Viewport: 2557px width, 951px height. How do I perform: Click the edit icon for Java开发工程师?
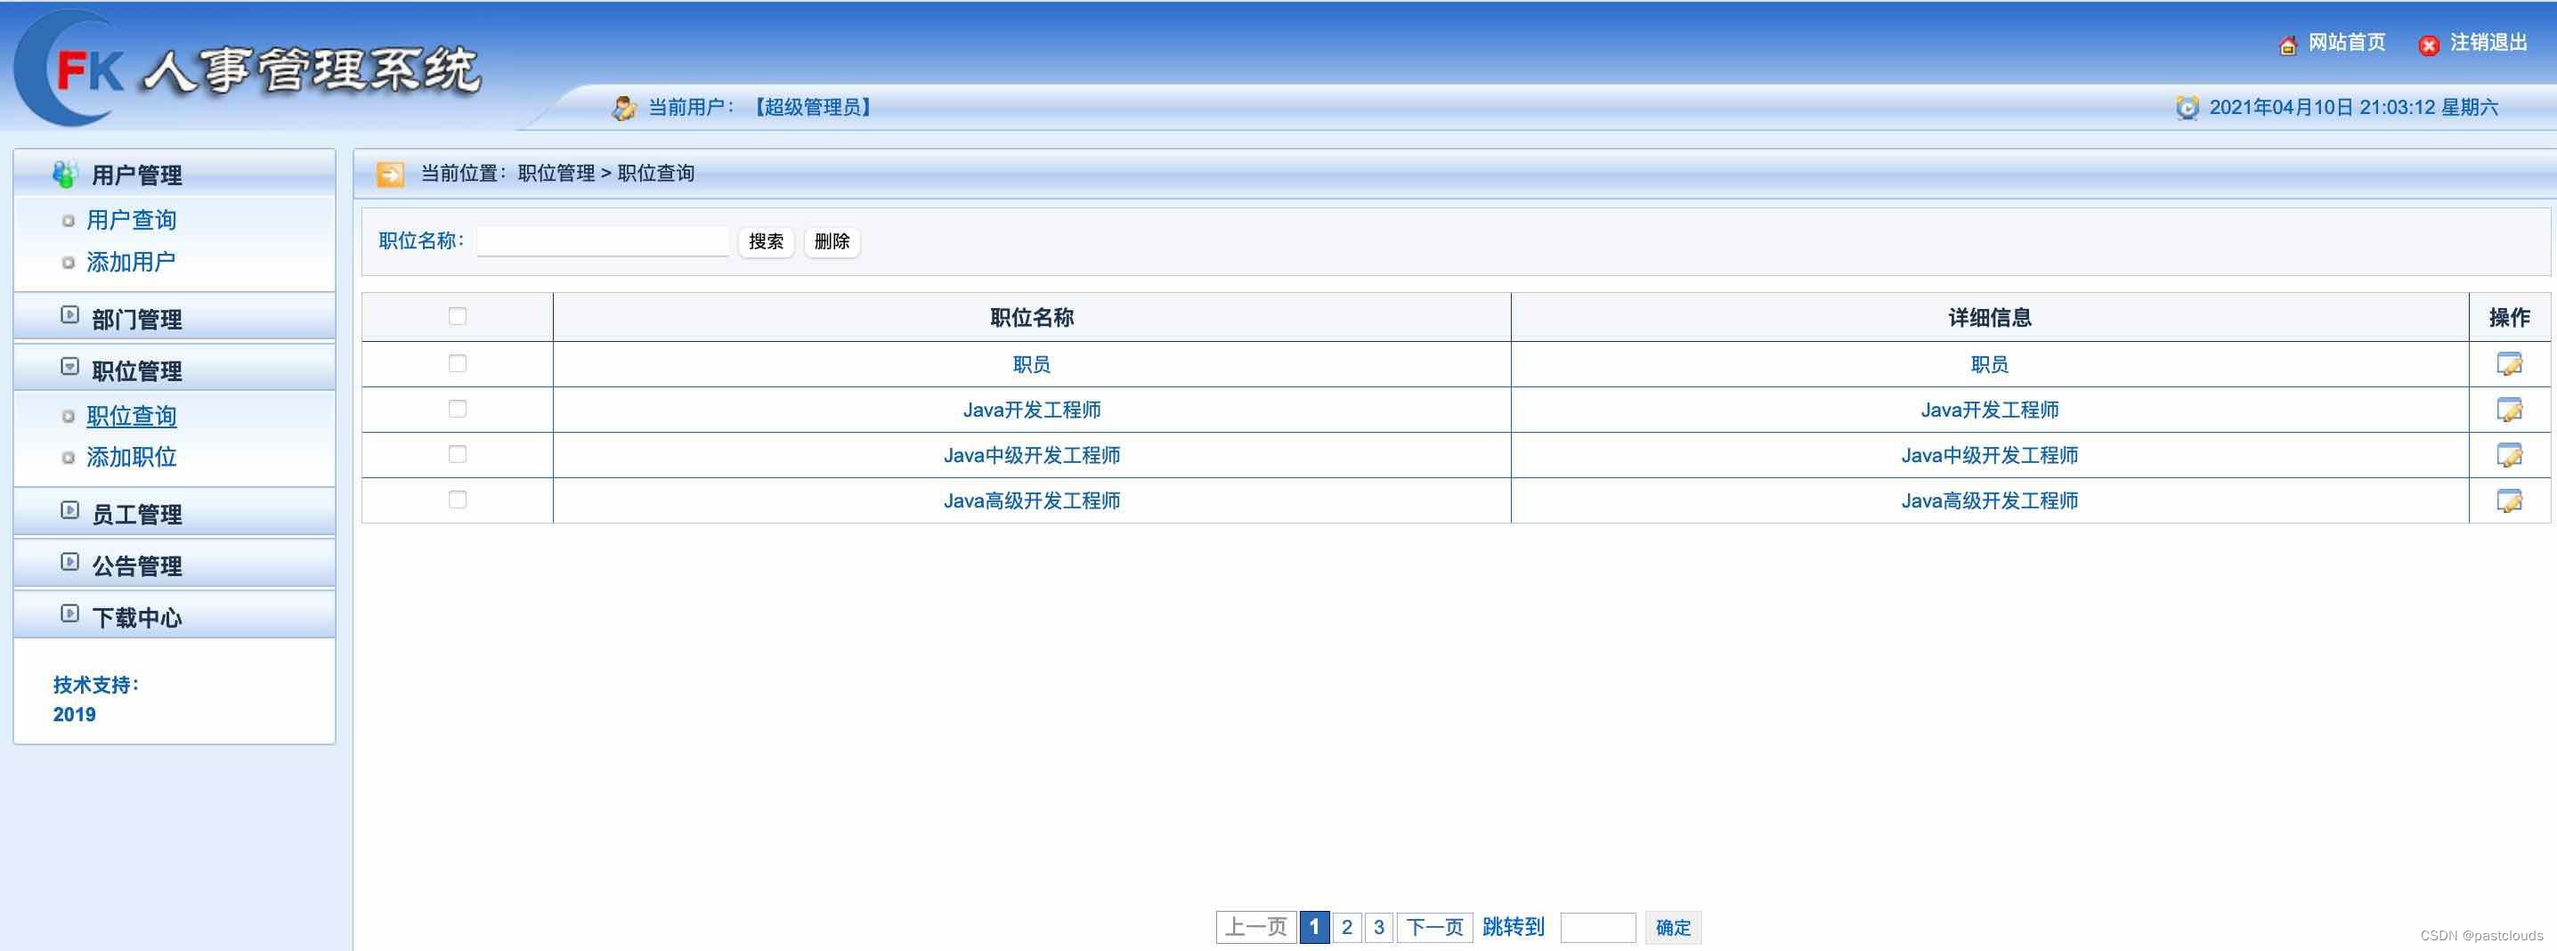pyautogui.click(x=2509, y=409)
